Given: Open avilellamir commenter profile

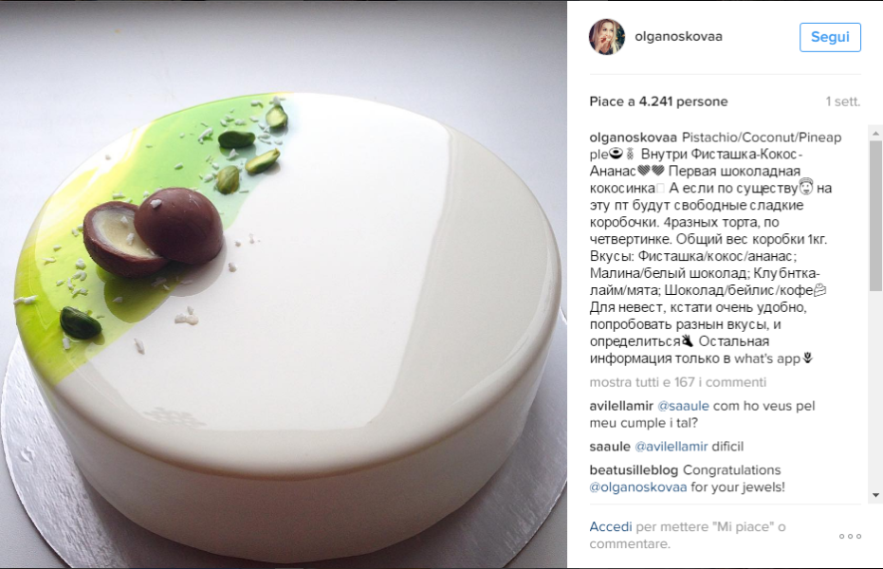Looking at the screenshot, I should (621, 406).
